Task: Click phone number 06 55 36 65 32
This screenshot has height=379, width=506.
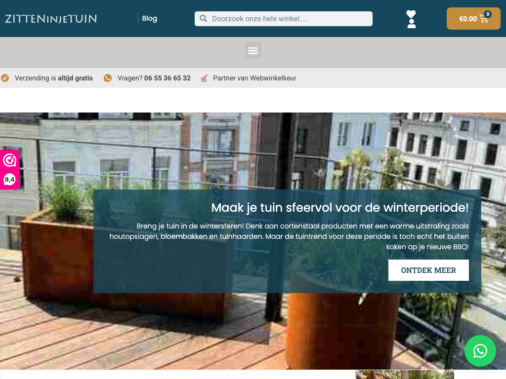Action: 167,78
